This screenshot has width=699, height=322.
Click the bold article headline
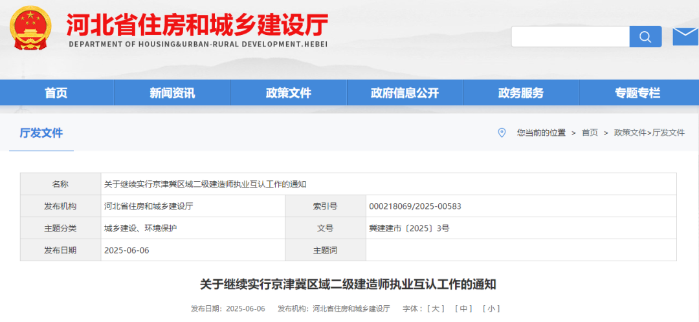348,284
